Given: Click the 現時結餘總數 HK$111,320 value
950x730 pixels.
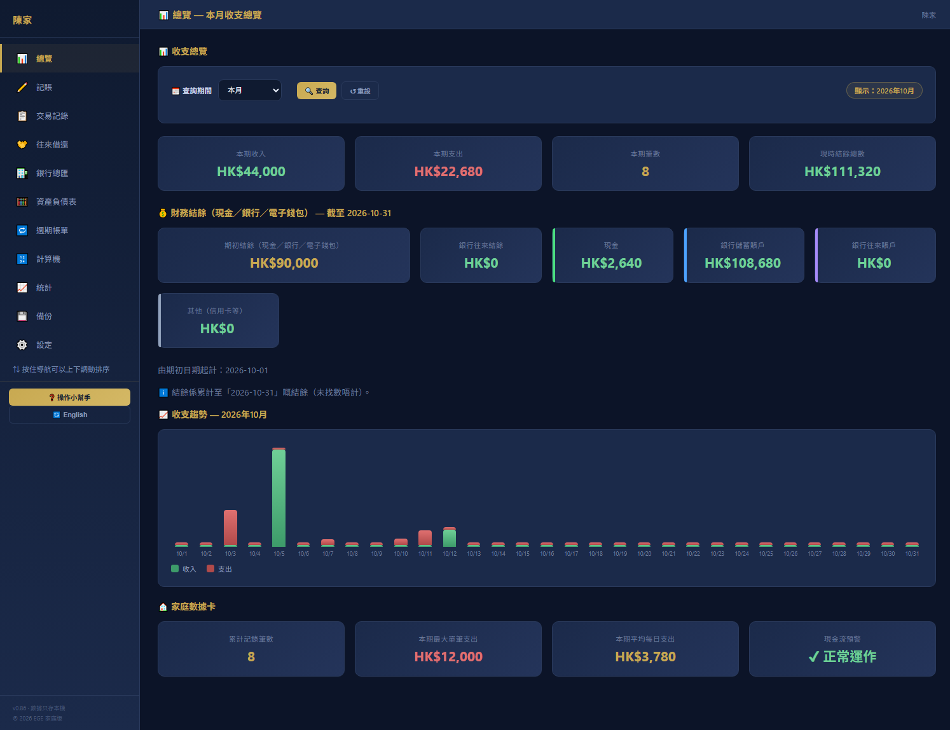Looking at the screenshot, I should [x=843, y=172].
